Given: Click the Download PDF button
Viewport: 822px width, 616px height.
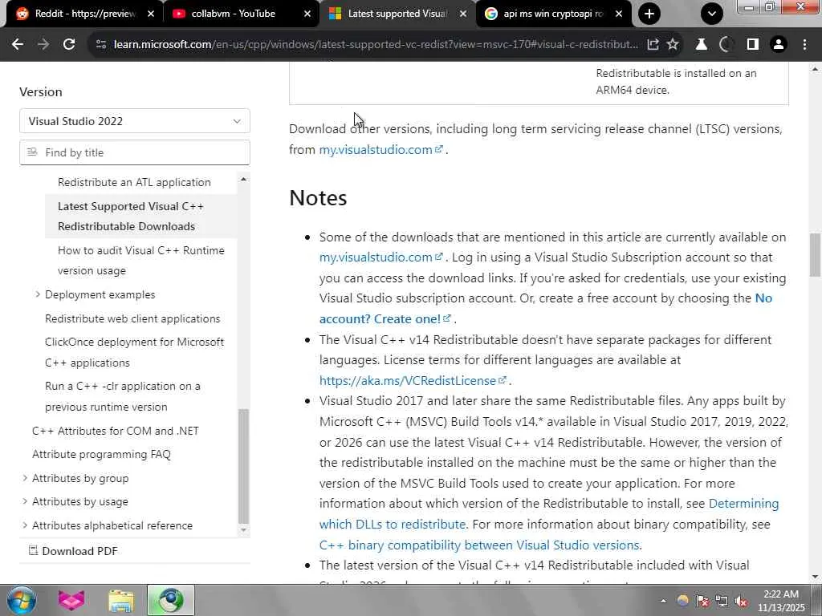Looking at the screenshot, I should (73, 550).
